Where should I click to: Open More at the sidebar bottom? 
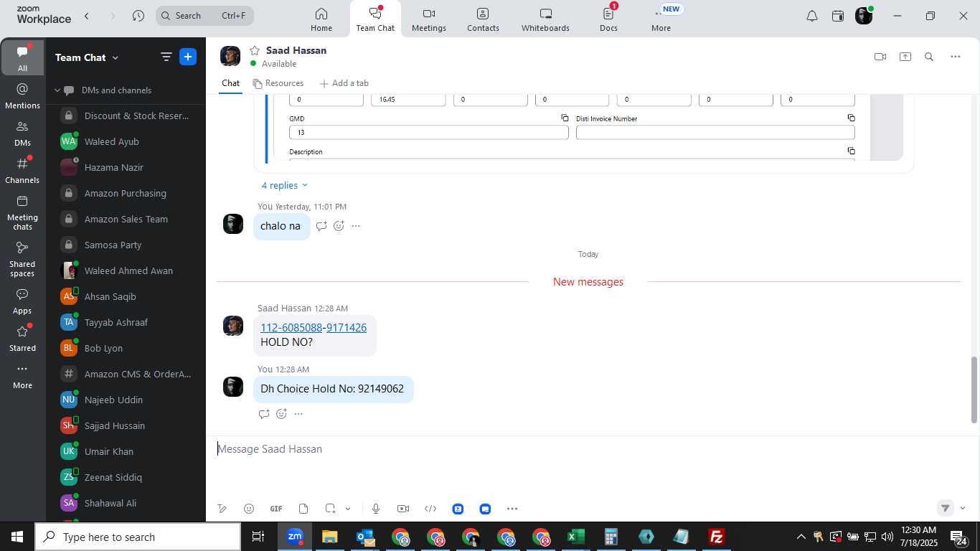tap(22, 376)
